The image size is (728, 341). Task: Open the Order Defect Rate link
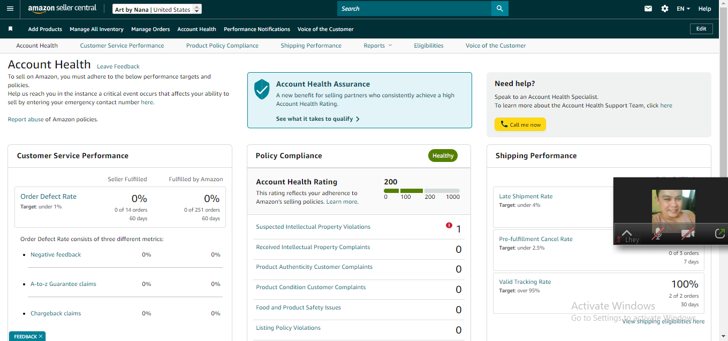point(48,196)
